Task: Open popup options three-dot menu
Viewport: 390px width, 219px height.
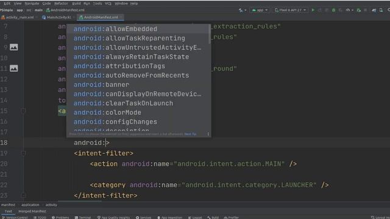Action: pos(208,134)
